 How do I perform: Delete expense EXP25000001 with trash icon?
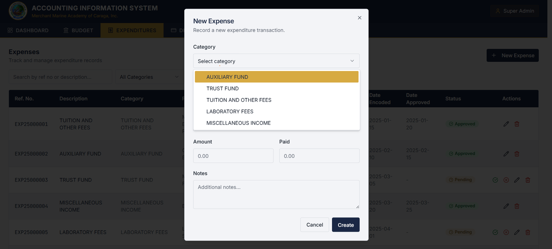coord(517,124)
